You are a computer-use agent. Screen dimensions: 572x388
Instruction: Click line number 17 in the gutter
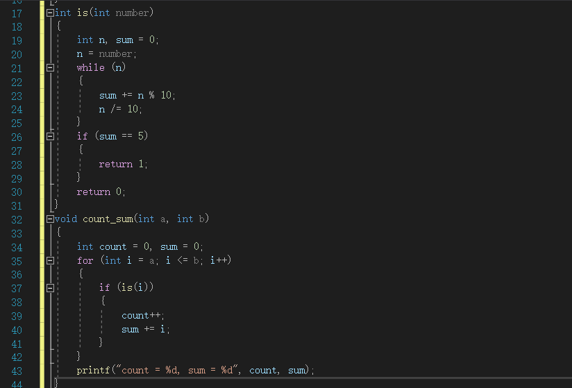pyautogui.click(x=17, y=14)
